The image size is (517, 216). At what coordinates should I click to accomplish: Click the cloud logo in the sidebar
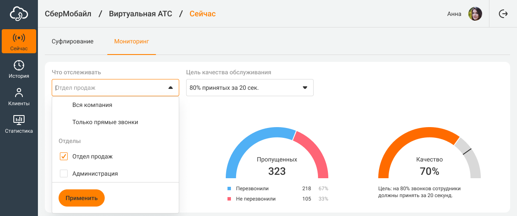click(19, 14)
